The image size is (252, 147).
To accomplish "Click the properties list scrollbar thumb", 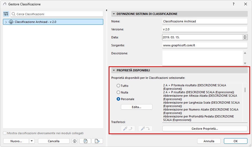I will coord(245,90).
